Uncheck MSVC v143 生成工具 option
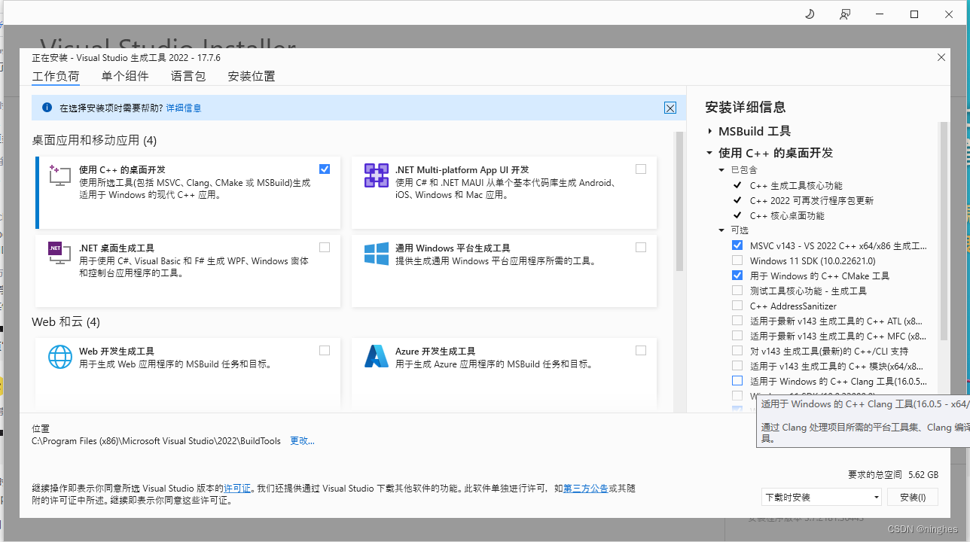This screenshot has height=542, width=970. [737, 245]
